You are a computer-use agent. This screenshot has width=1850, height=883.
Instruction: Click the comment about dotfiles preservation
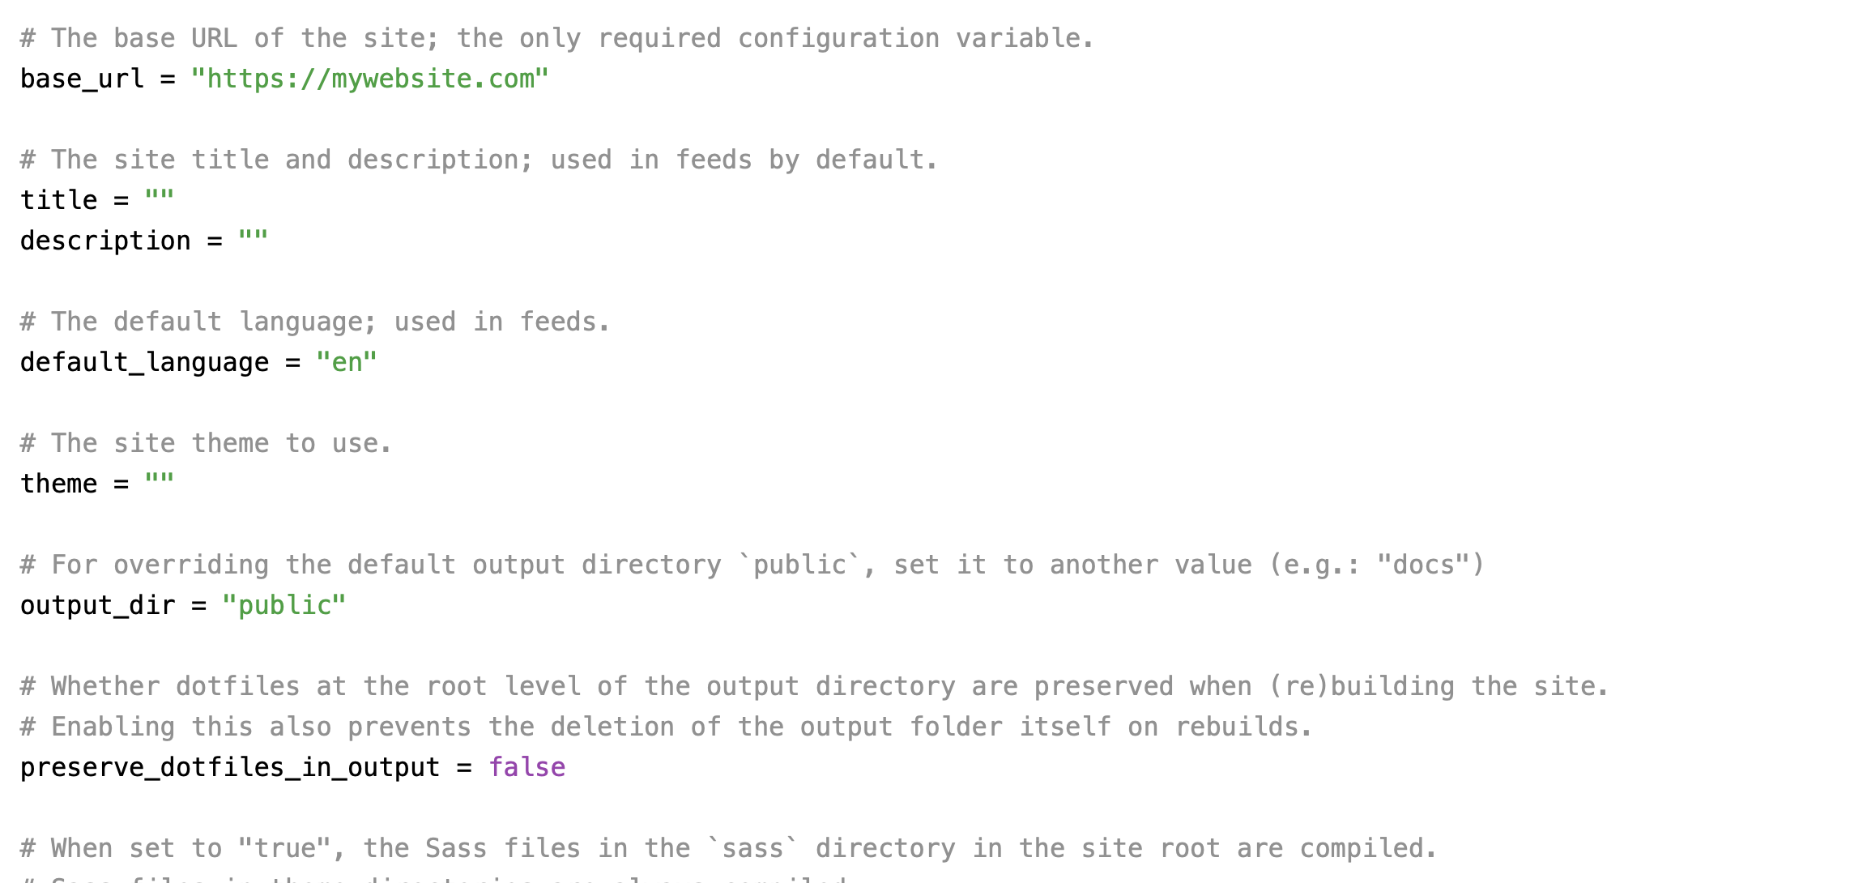pos(814,686)
